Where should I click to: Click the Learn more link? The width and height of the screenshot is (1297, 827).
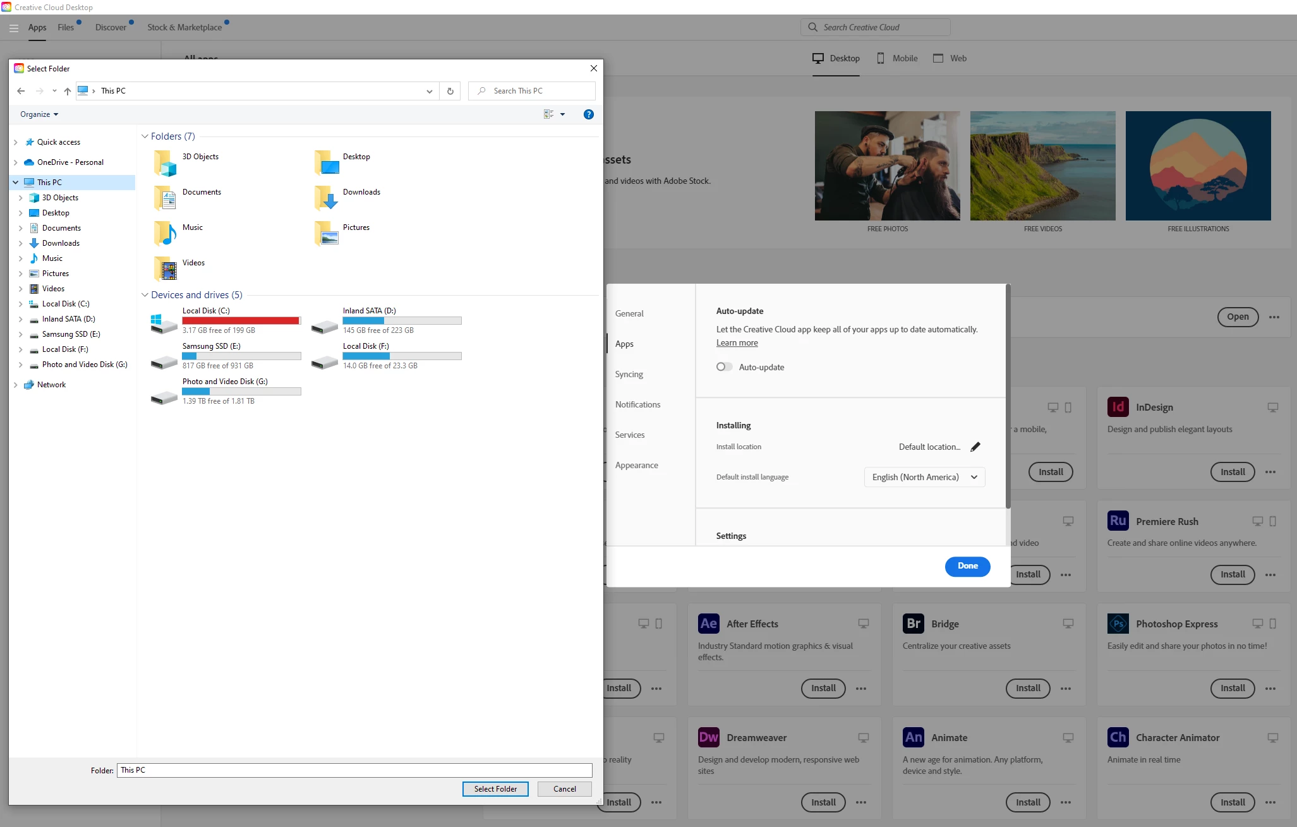pos(737,342)
